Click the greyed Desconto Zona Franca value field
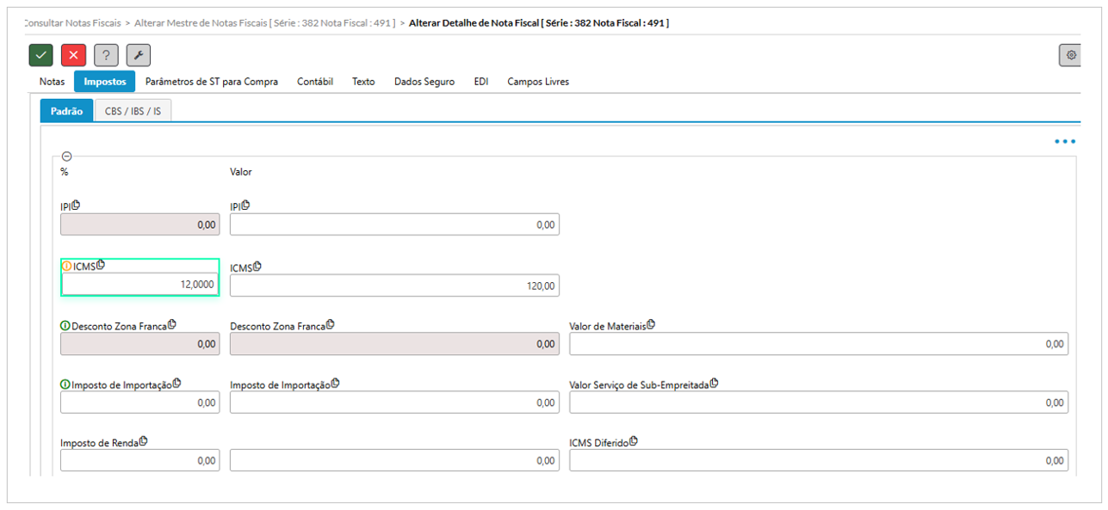 pyautogui.click(x=394, y=343)
